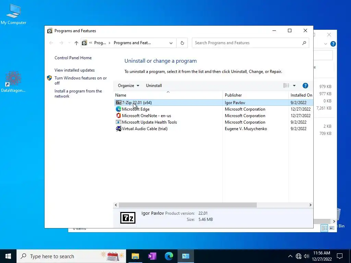The image size is (351, 263).
Task: Click the Control Panel taskbar icon
Action: coord(186,256)
